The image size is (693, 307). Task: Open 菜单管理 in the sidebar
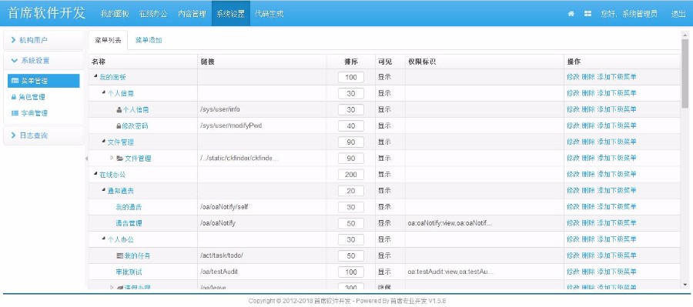pos(43,81)
